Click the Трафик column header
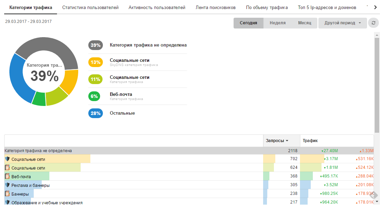Screen dimensions: 382x206 (x=310, y=141)
